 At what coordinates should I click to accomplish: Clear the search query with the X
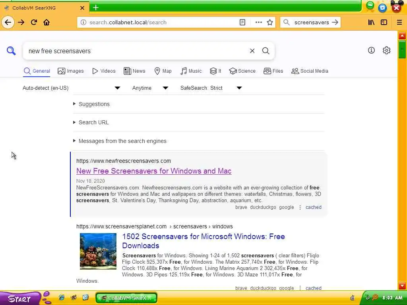click(252, 51)
